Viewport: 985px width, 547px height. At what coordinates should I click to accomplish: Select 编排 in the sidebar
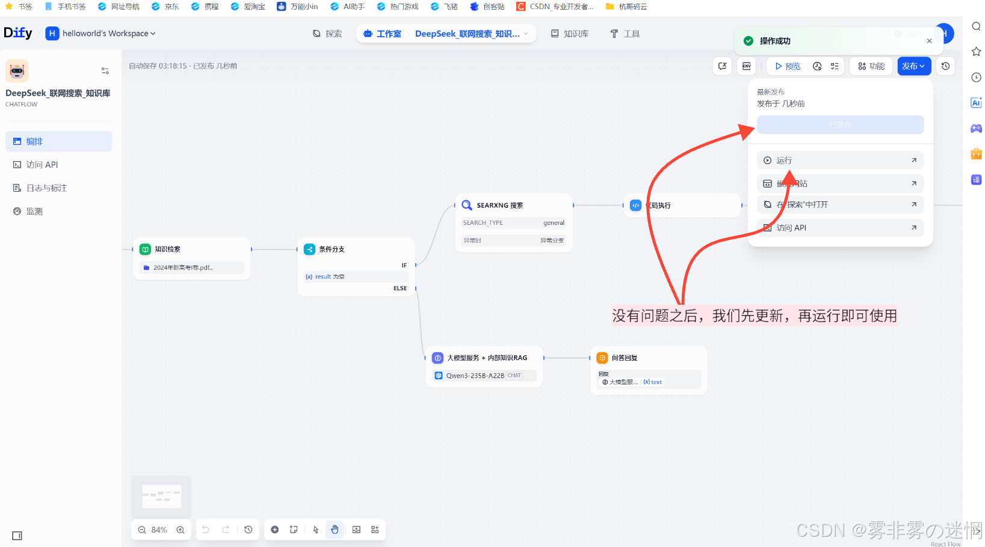click(58, 141)
